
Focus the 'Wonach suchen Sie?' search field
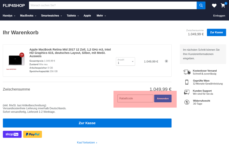click(113, 5)
